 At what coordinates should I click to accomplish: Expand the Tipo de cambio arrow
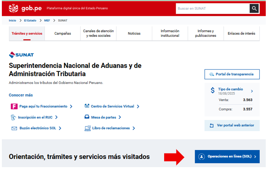coord(252,91)
